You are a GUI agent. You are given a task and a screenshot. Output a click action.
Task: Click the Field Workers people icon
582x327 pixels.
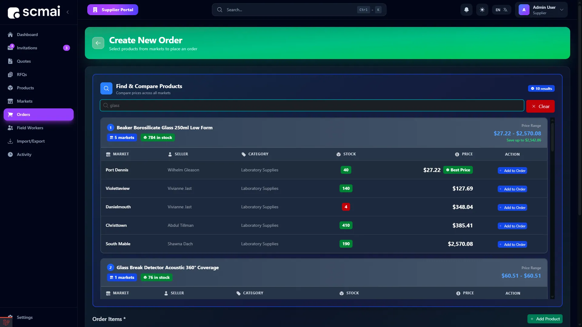[x=10, y=128]
